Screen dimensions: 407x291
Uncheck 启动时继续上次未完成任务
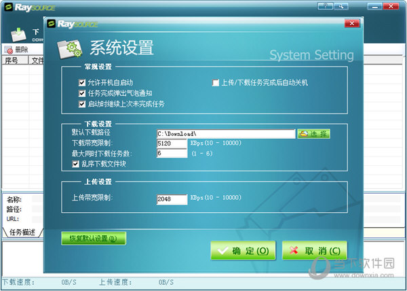coord(82,104)
